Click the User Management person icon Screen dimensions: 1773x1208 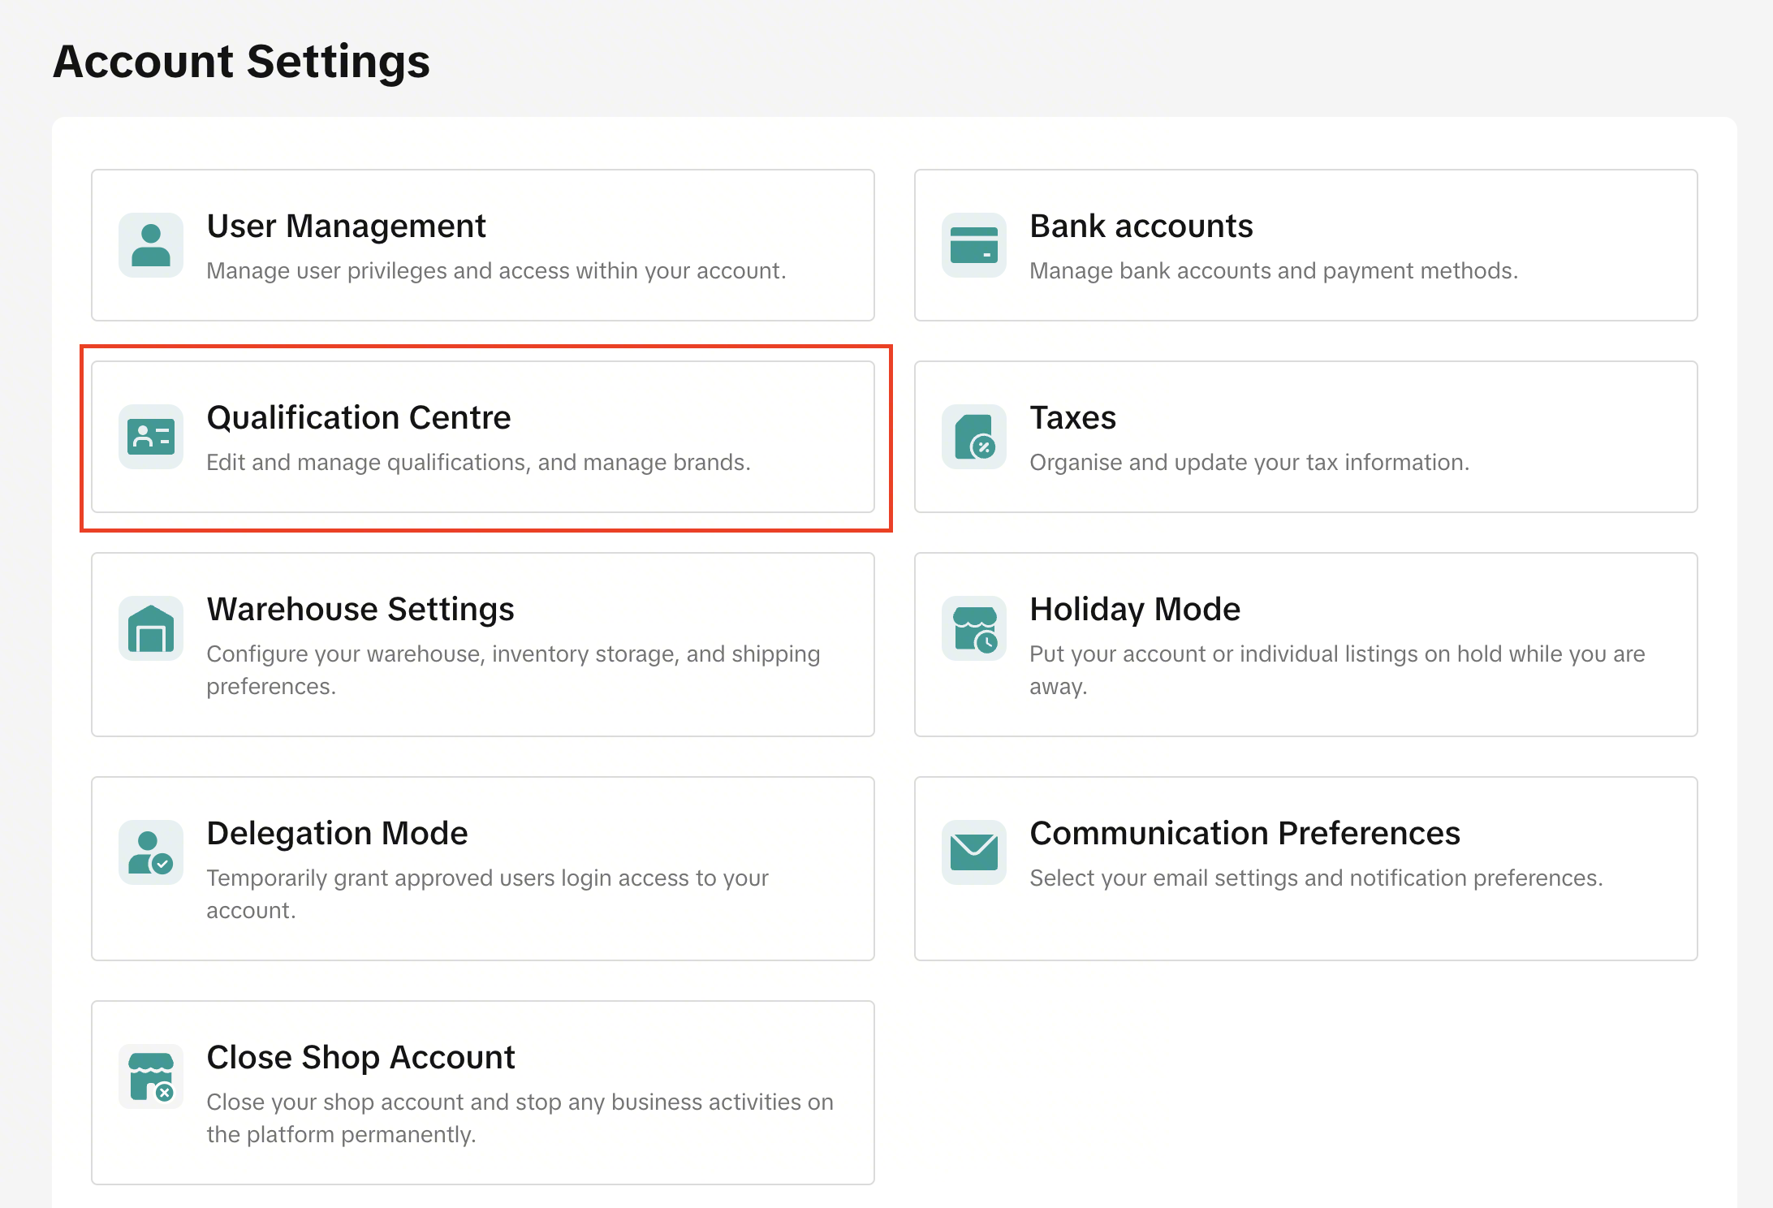click(x=151, y=245)
